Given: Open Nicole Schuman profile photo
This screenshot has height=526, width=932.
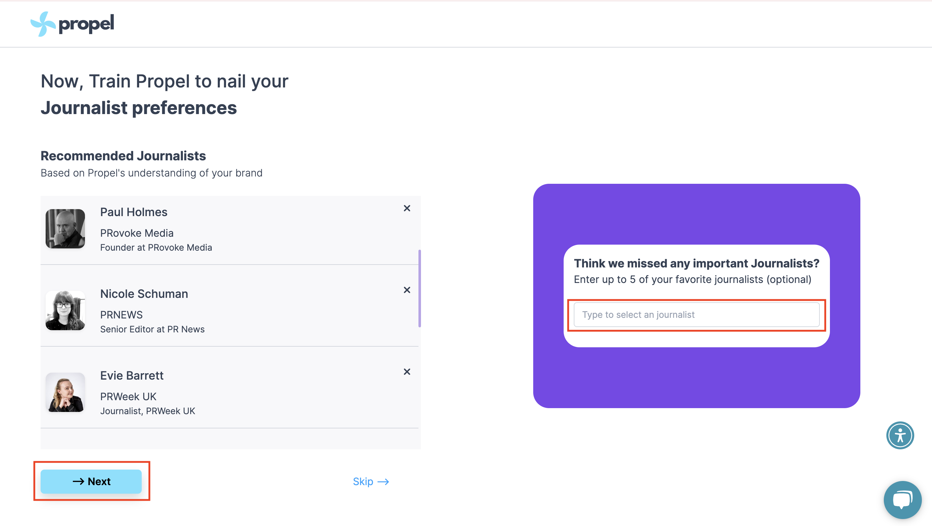Looking at the screenshot, I should pyautogui.click(x=65, y=311).
